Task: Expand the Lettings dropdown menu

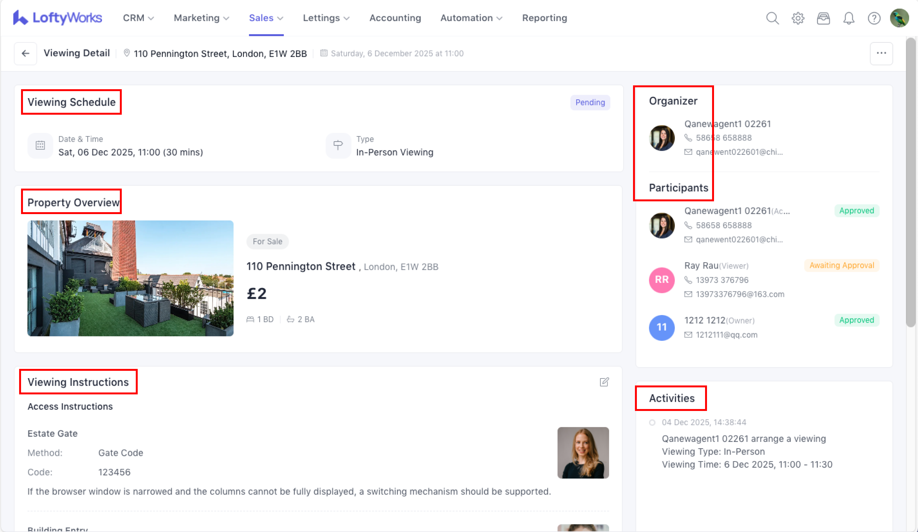Action: 326,18
